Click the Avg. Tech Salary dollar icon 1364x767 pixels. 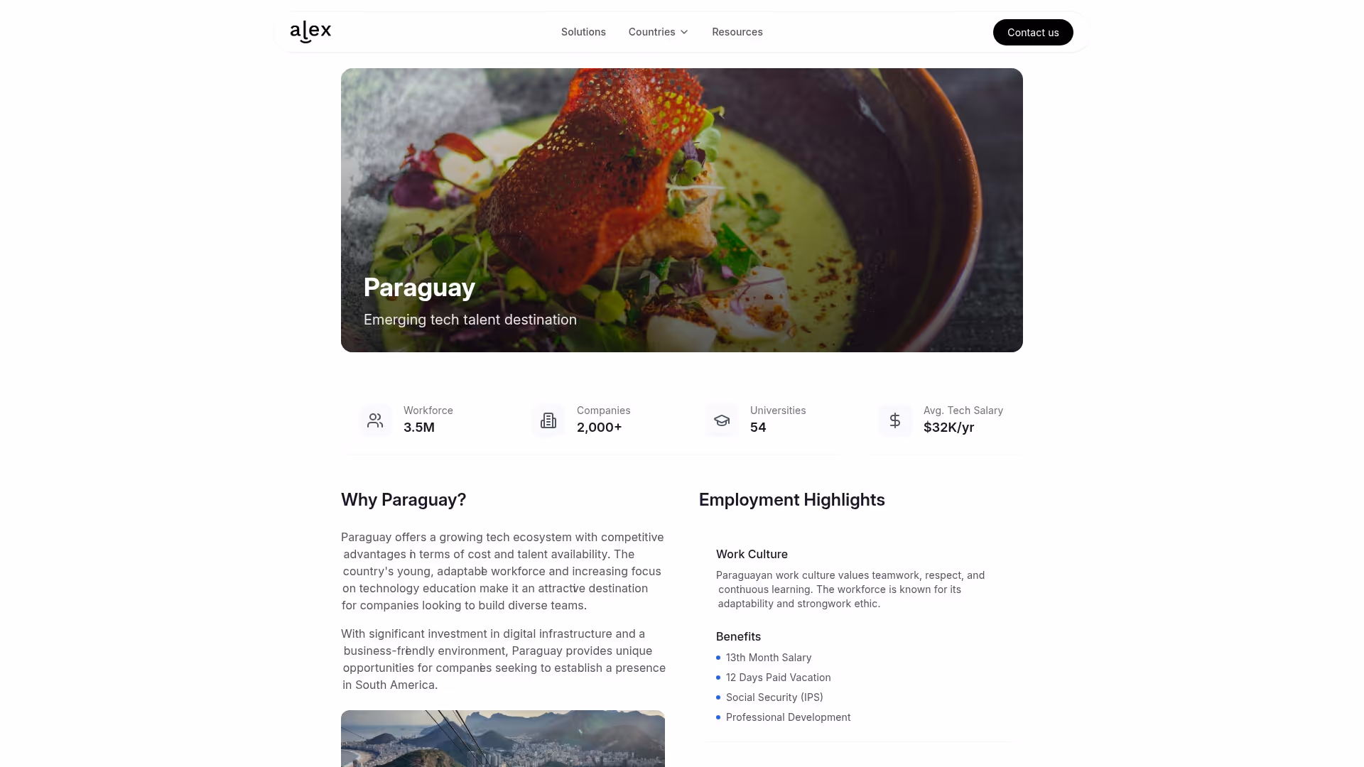point(895,420)
